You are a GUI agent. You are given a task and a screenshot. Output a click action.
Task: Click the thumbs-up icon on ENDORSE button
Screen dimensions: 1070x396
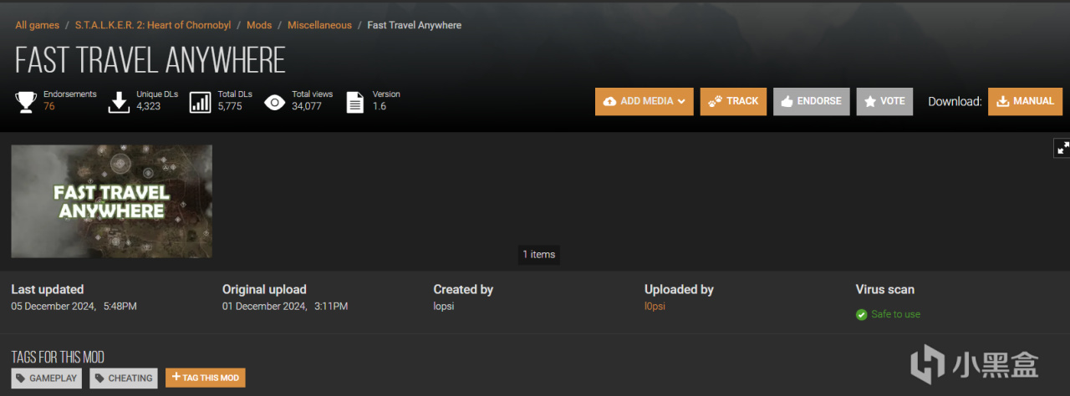point(787,101)
